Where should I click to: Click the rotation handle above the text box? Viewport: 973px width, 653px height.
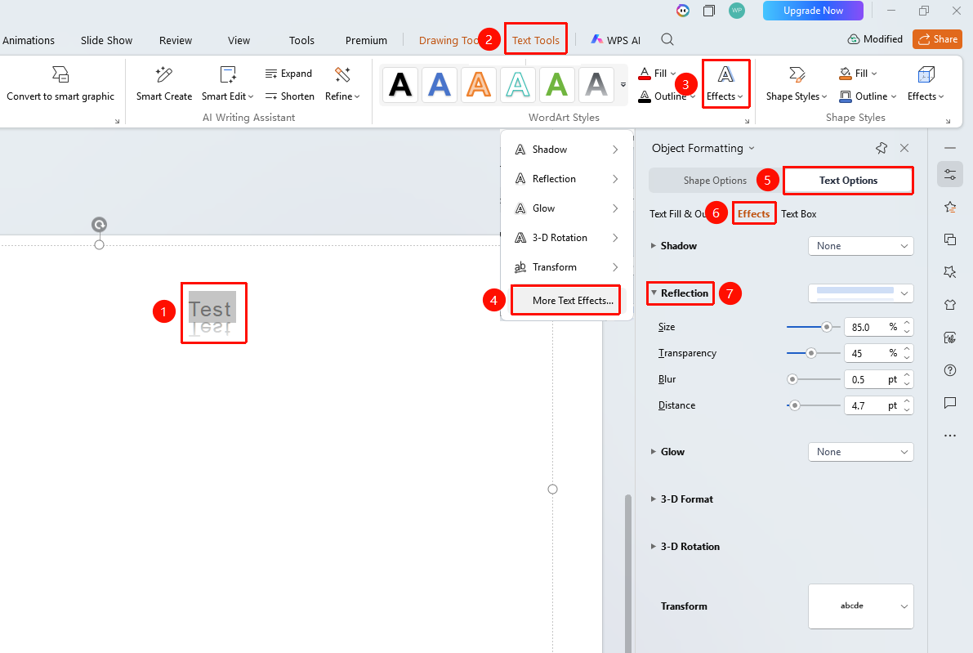pyautogui.click(x=100, y=224)
